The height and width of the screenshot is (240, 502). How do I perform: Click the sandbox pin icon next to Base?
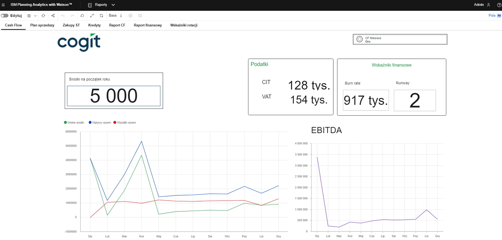[121, 16]
